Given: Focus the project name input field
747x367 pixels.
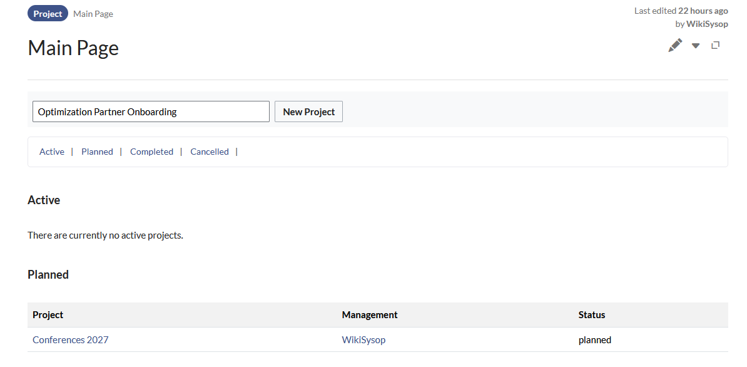Looking at the screenshot, I should click(151, 111).
